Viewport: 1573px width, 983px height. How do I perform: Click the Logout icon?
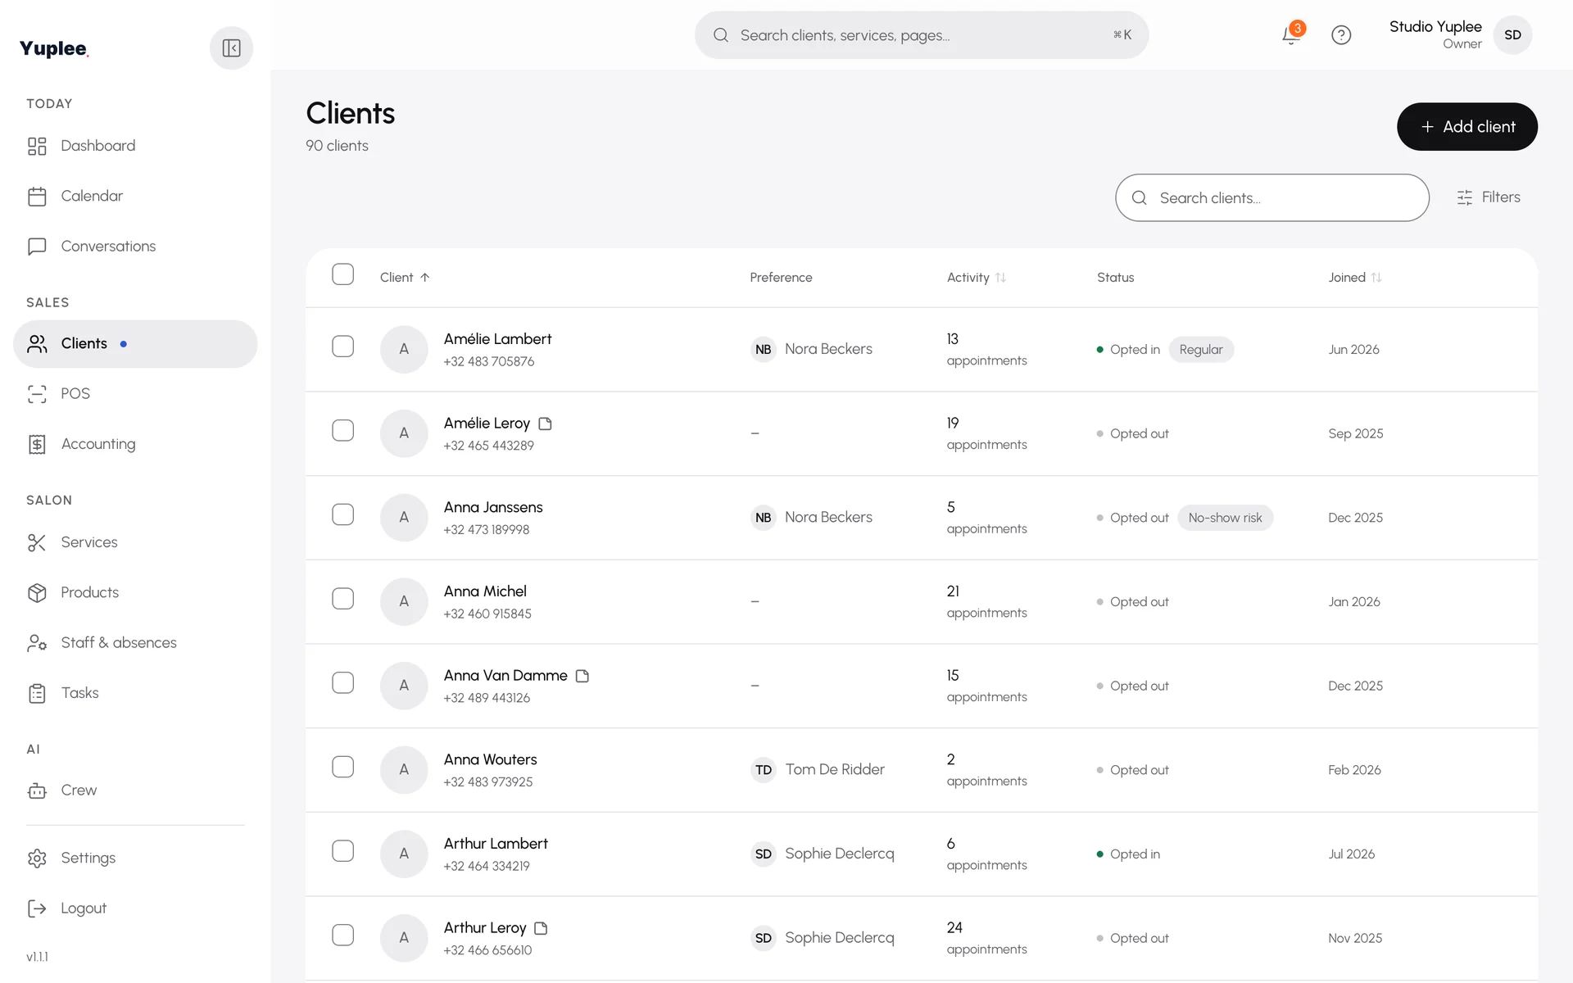(37, 908)
